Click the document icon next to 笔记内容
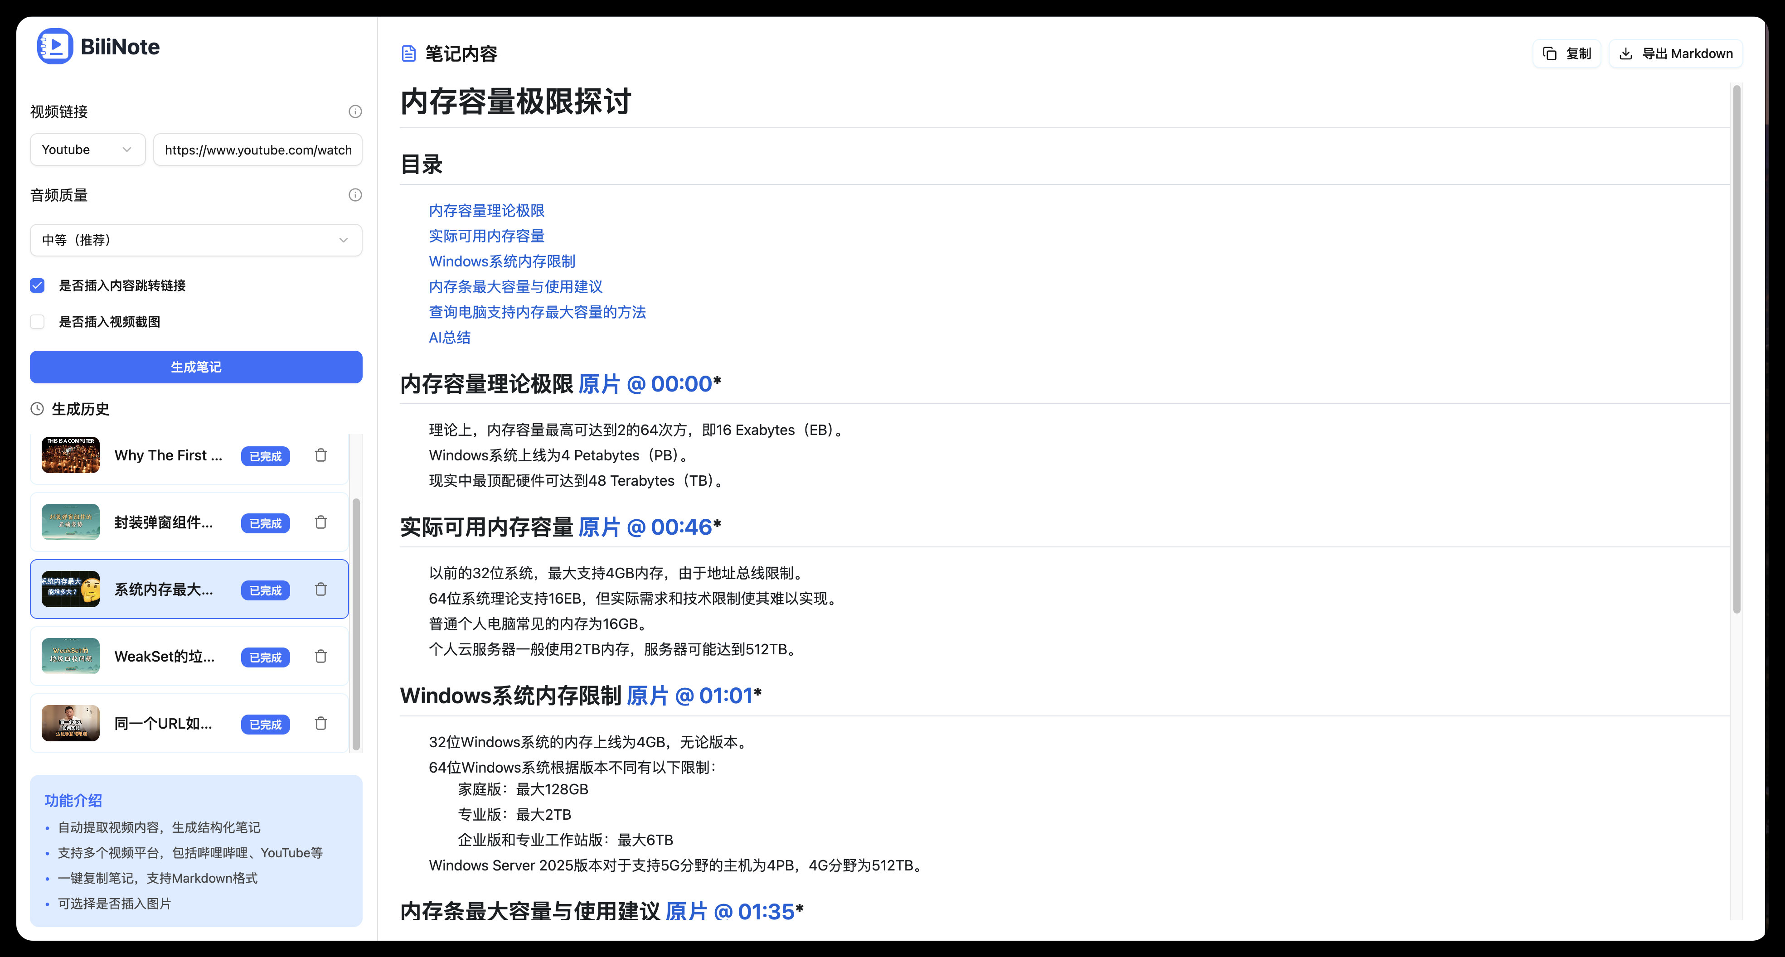 [x=408, y=53]
